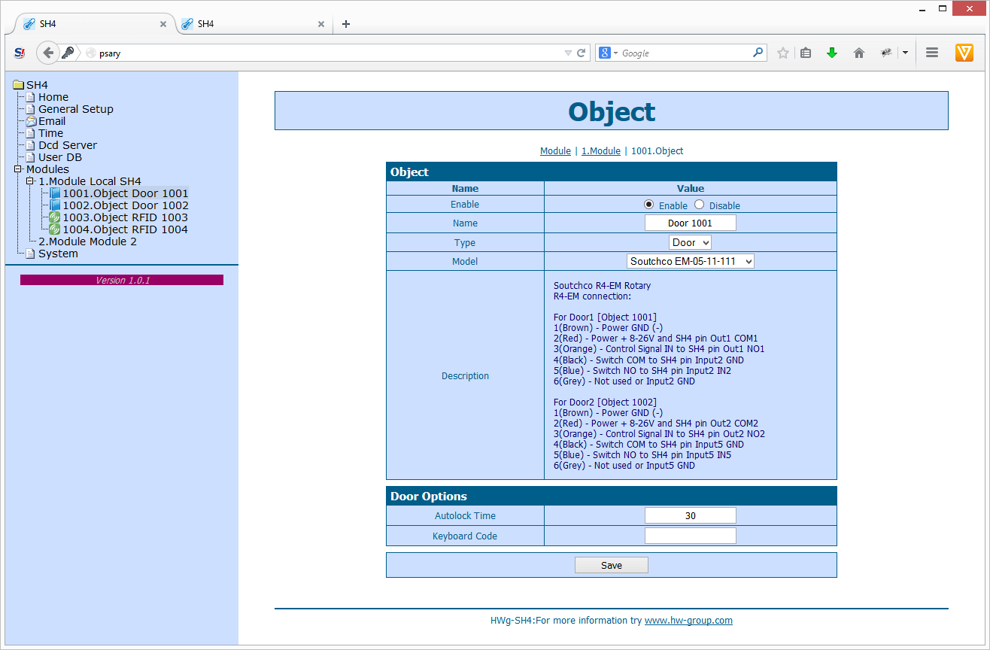
Task: Click the Save button
Action: coord(612,566)
